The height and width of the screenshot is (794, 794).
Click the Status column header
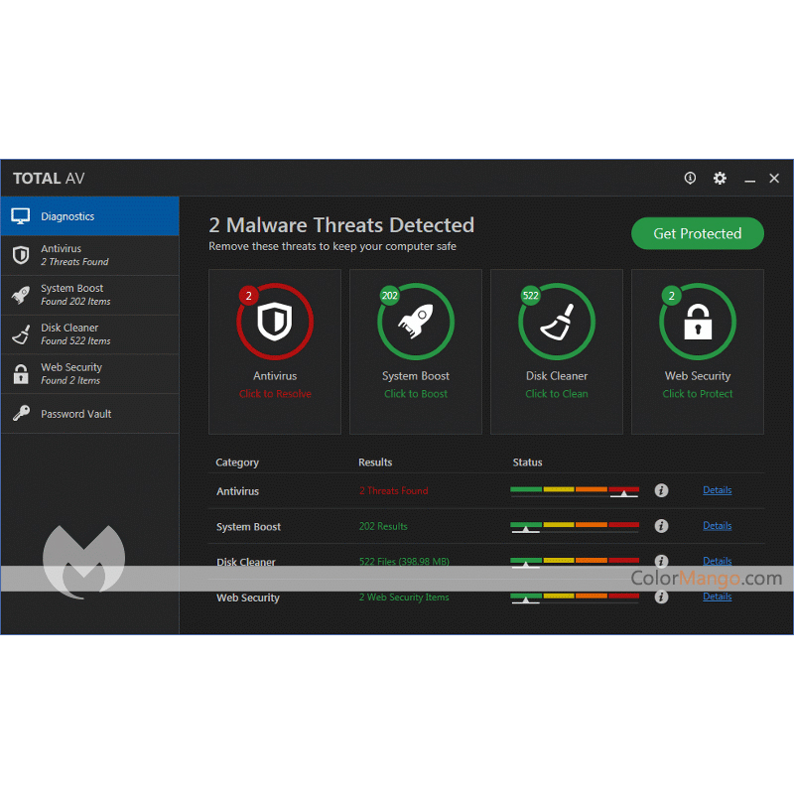pyautogui.click(x=527, y=463)
